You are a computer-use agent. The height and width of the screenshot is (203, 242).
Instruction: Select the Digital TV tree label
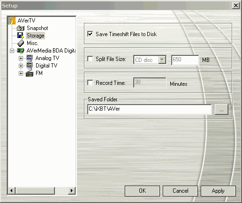pos(46,66)
